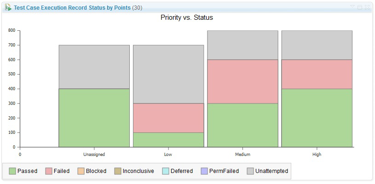Open the widget dropdown menu arrow

point(353,7)
